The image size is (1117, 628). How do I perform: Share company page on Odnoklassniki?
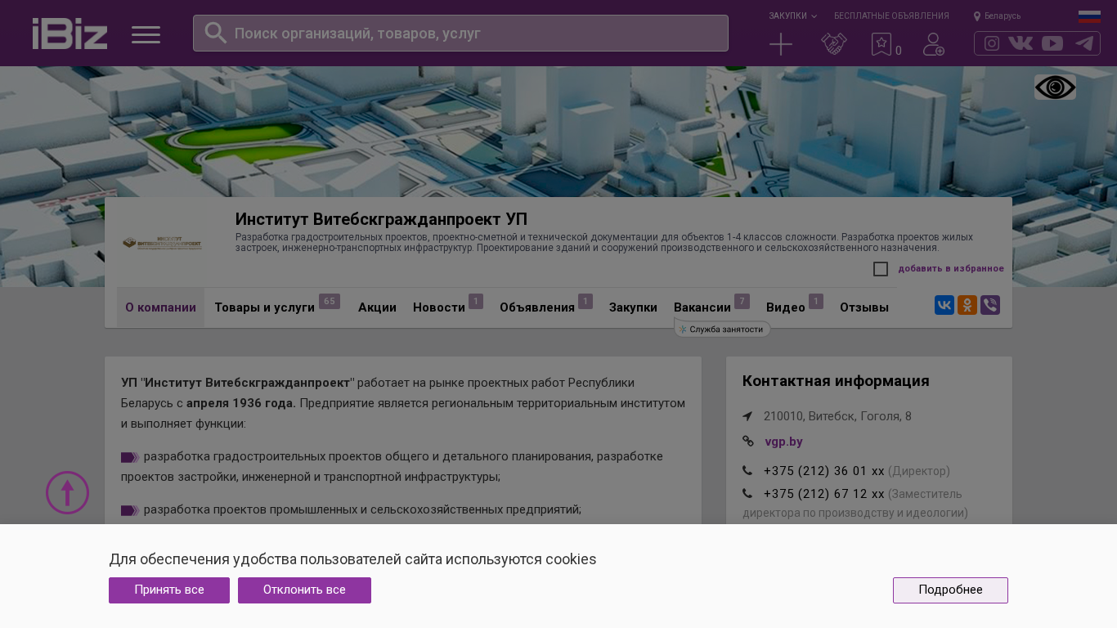click(x=967, y=305)
